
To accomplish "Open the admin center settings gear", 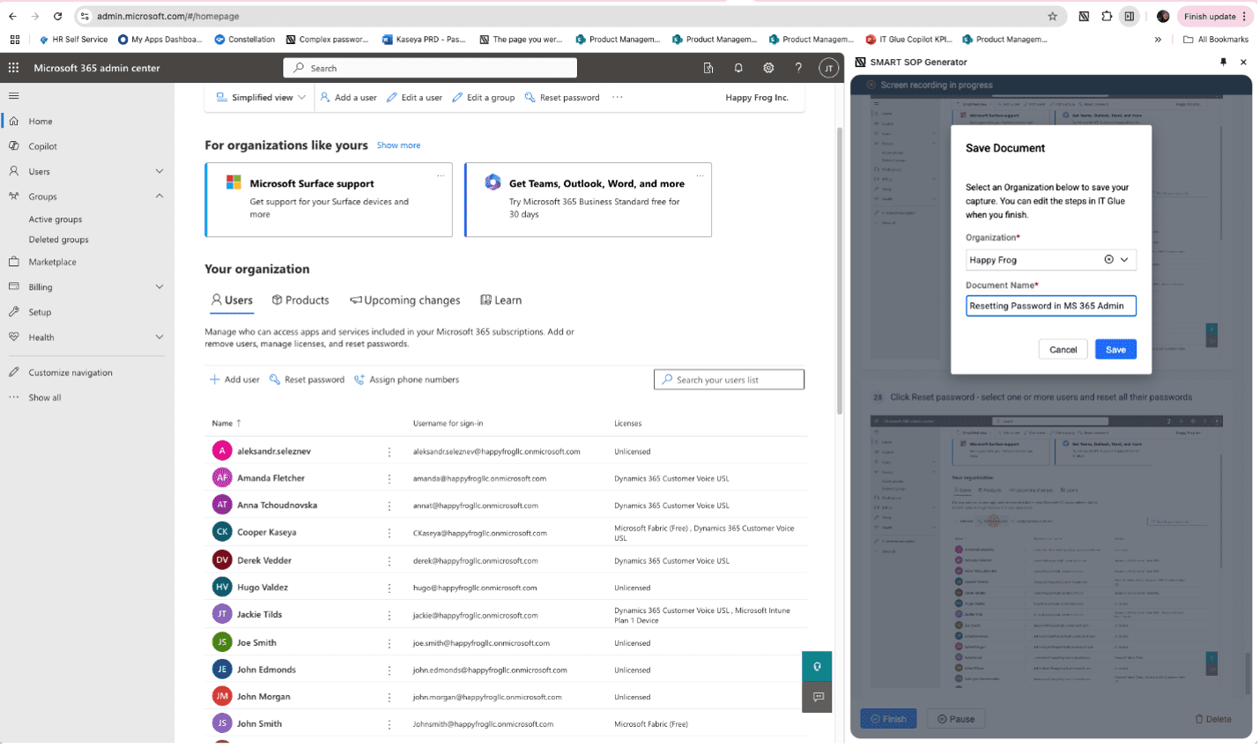I will tap(768, 67).
